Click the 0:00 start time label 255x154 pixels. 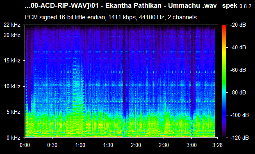25,145
